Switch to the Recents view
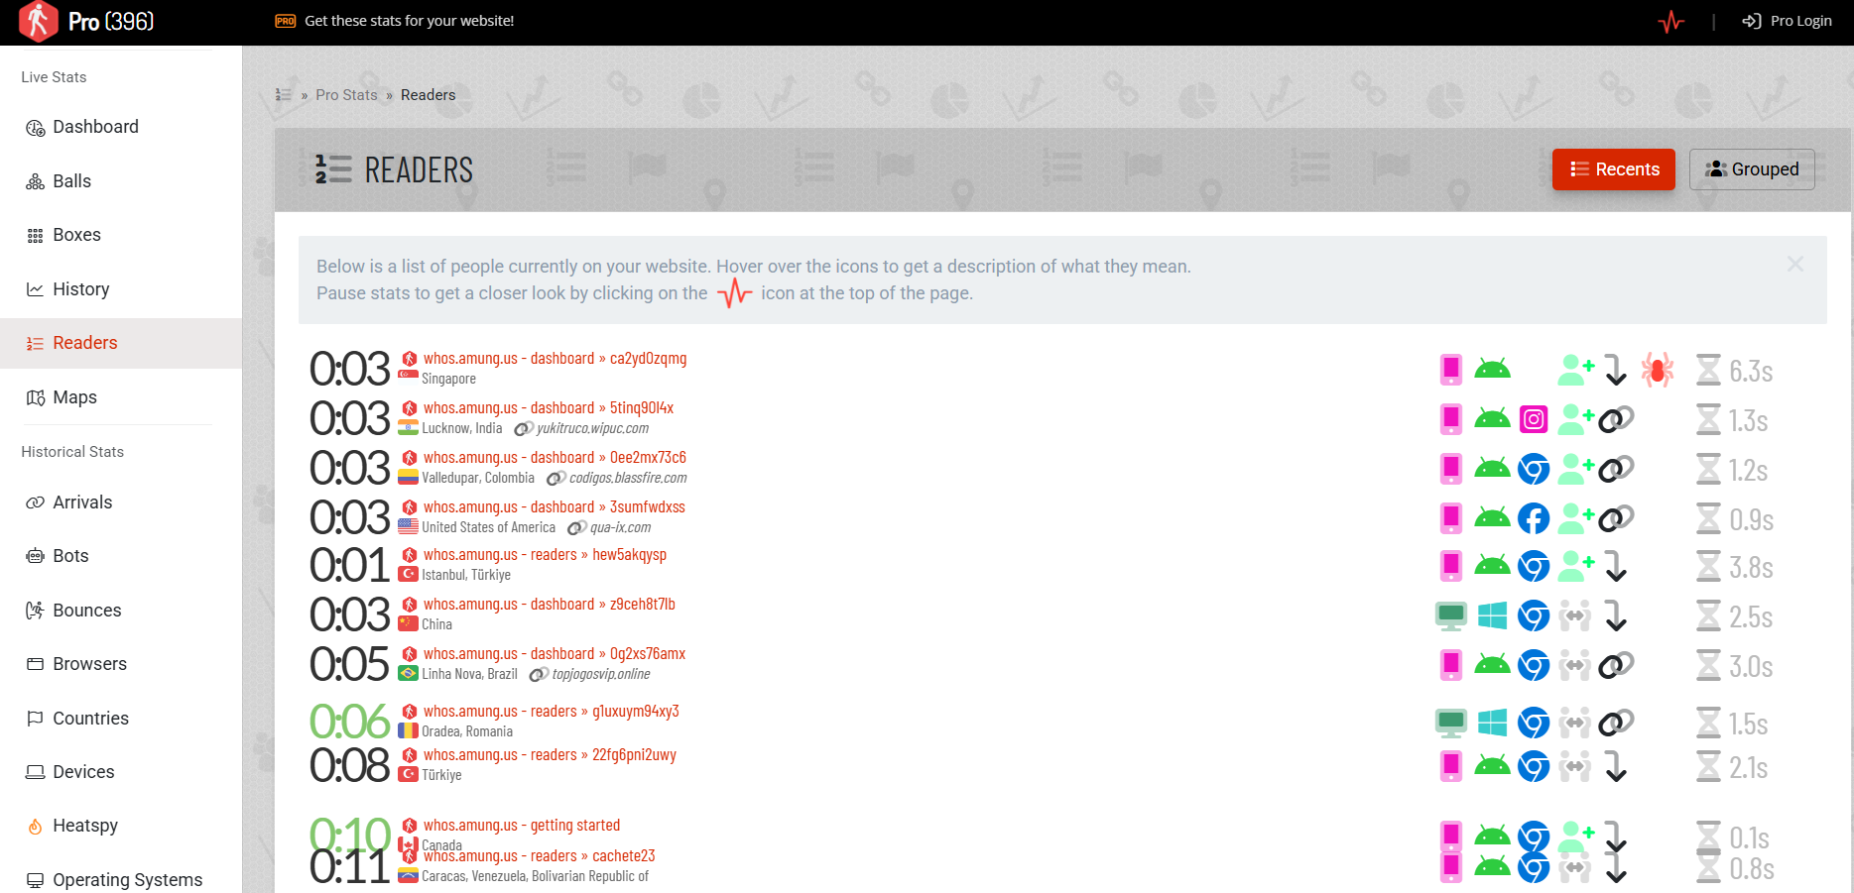The height and width of the screenshot is (893, 1854). click(x=1614, y=169)
